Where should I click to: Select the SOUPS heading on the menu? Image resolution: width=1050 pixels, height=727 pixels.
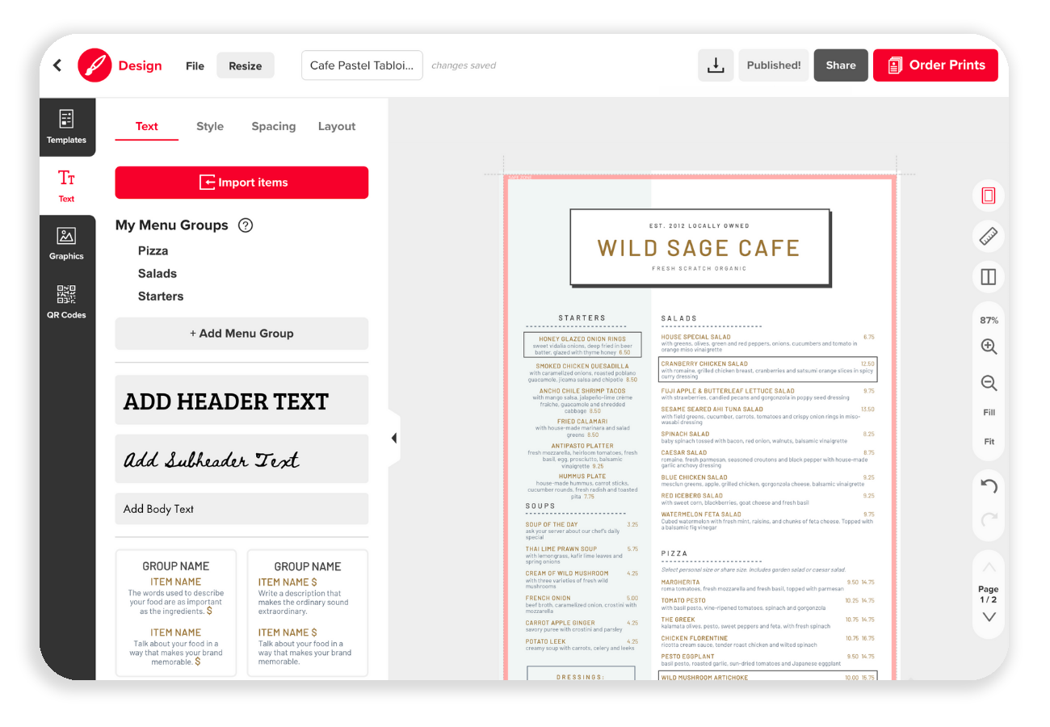[x=540, y=506]
